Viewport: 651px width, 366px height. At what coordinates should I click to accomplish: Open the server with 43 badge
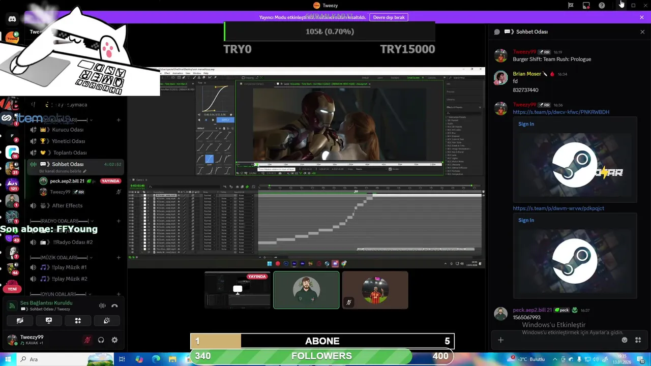click(12, 236)
